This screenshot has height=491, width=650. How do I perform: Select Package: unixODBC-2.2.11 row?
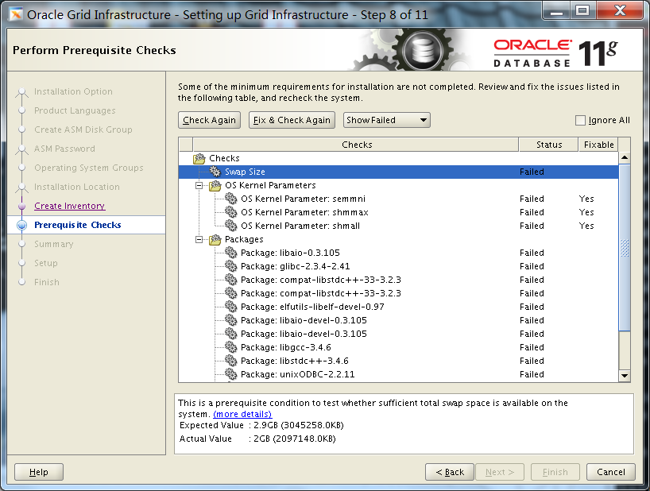(398, 374)
